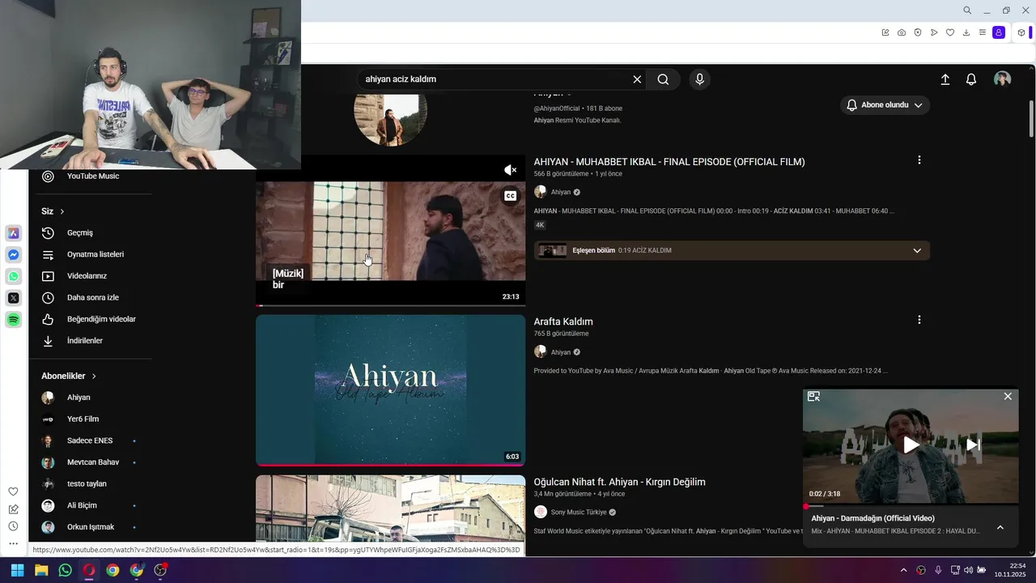The image size is (1036, 583).
Task: Skip to next track in miniplayer
Action: click(973, 445)
